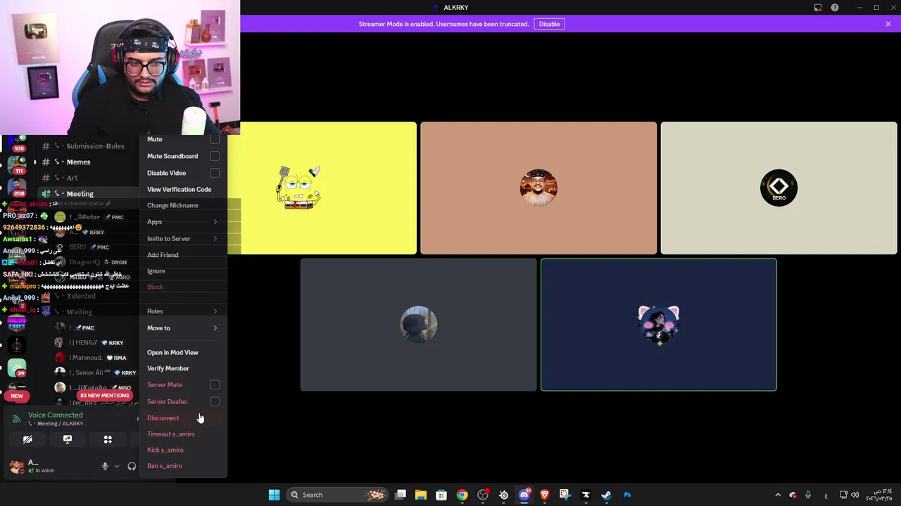Open the activities launcher icon
The width and height of the screenshot is (901, 506).
click(108, 439)
